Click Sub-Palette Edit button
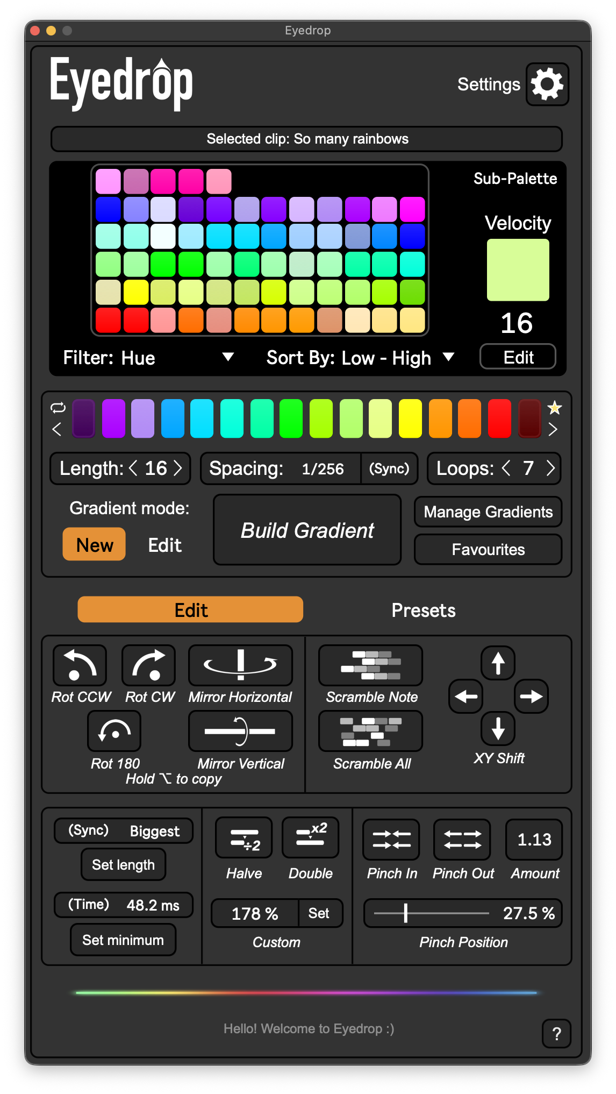Image resolution: width=616 pixels, height=1094 pixels. (518, 357)
